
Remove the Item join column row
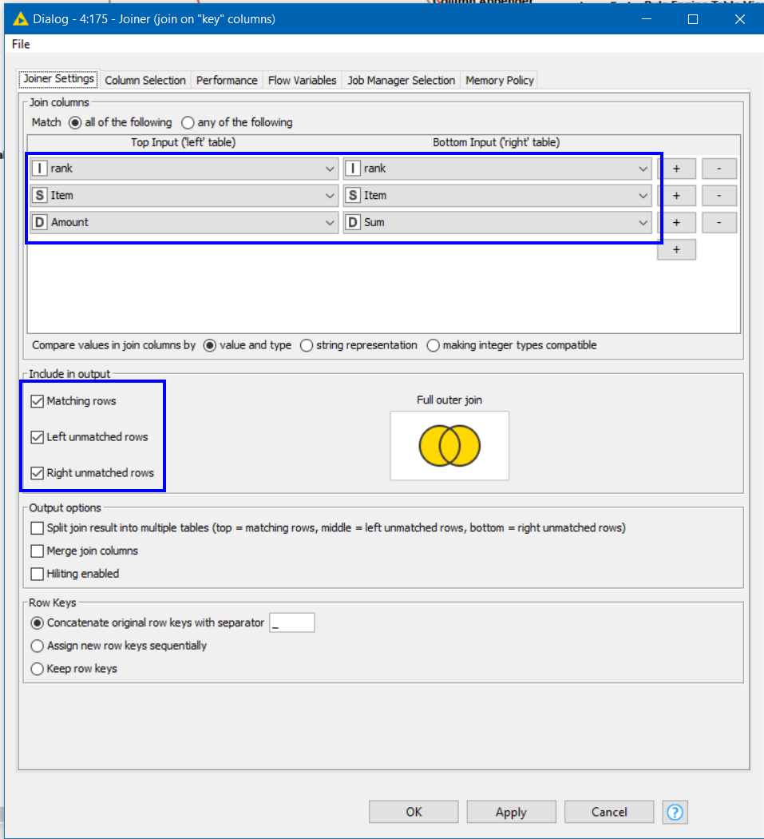tap(718, 196)
